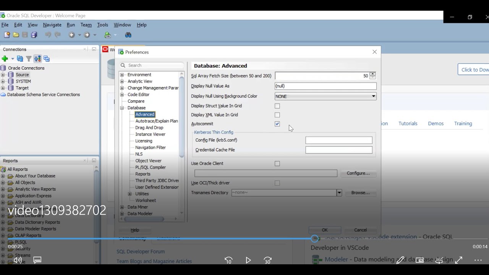The height and width of the screenshot is (275, 489).
Task: Expand the SYSTEM connection node
Action: 3,81
